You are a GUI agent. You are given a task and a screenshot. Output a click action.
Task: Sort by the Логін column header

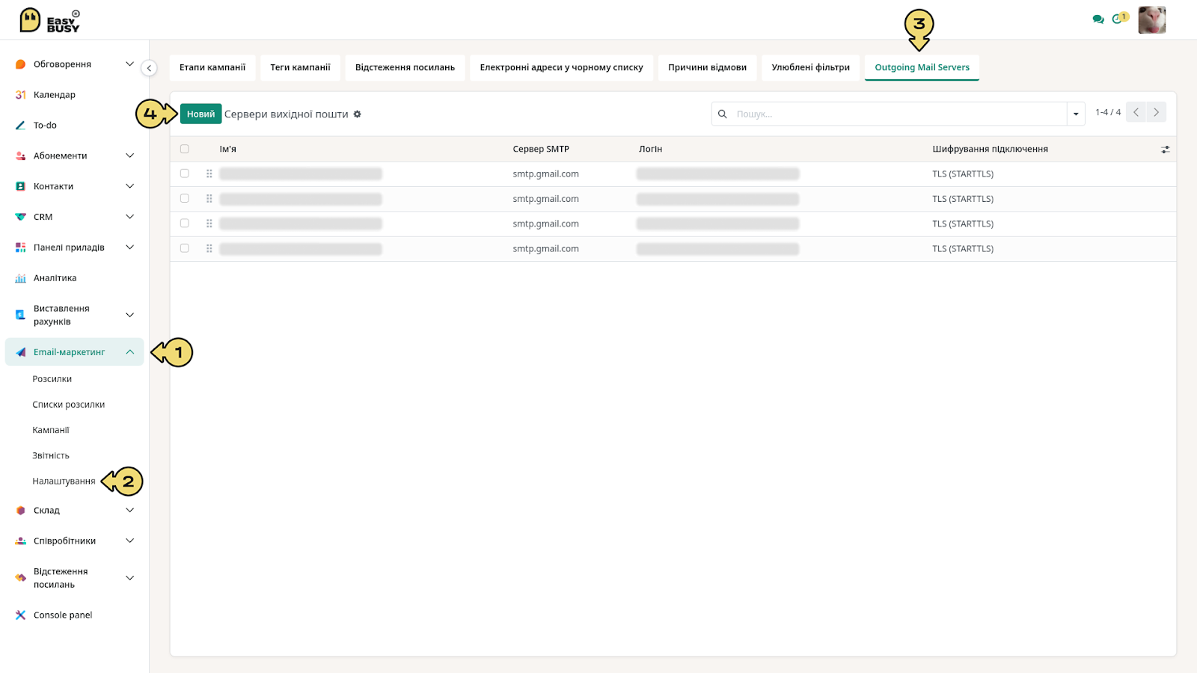point(650,149)
